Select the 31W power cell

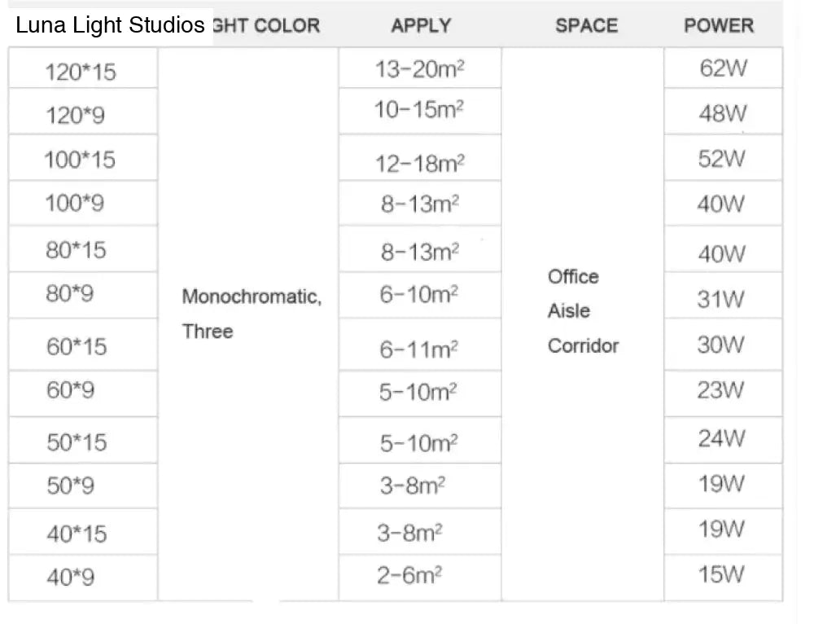723,295
